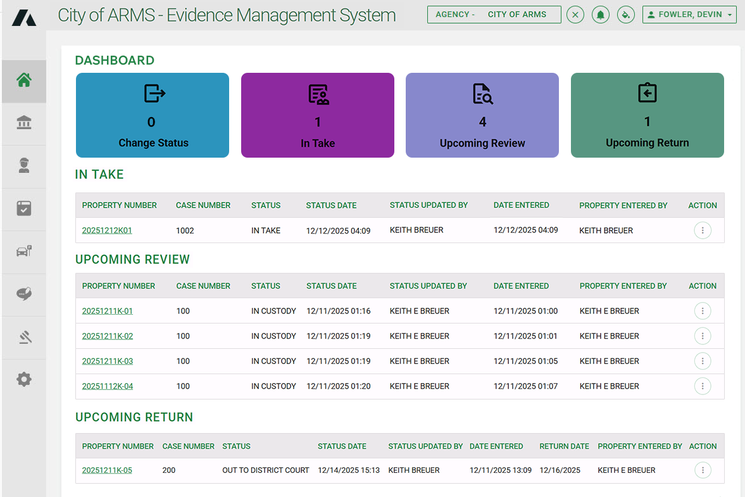Select the vehicle impound icon in the sidebar
This screenshot has width=745, height=497.
[x=23, y=251]
